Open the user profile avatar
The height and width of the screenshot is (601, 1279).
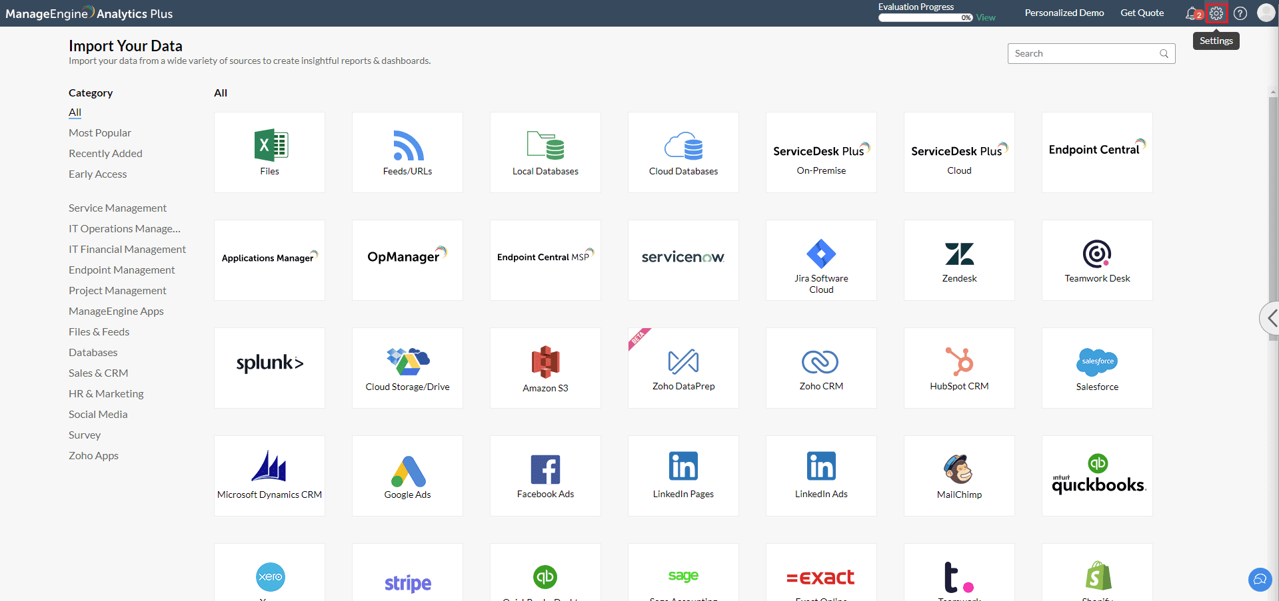pos(1266,13)
